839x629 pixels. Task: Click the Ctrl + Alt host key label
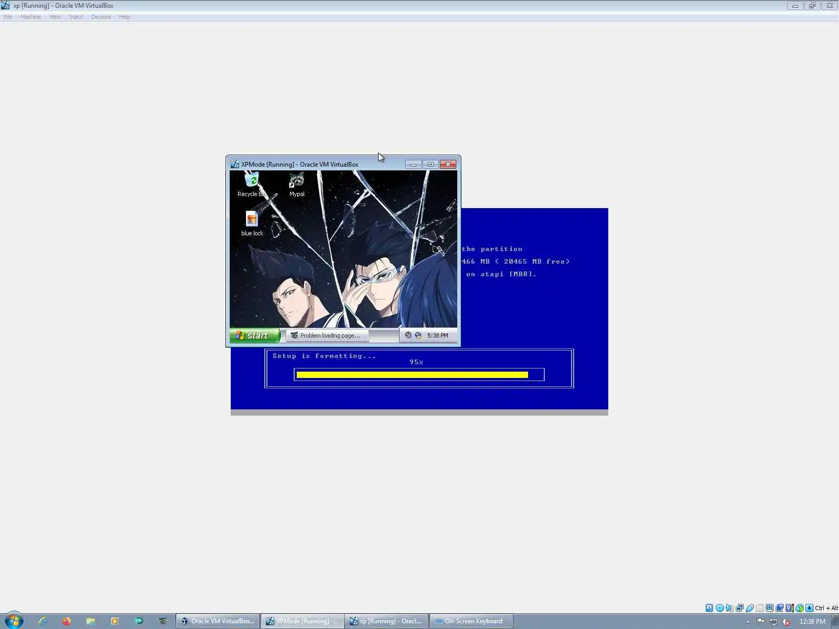point(826,608)
